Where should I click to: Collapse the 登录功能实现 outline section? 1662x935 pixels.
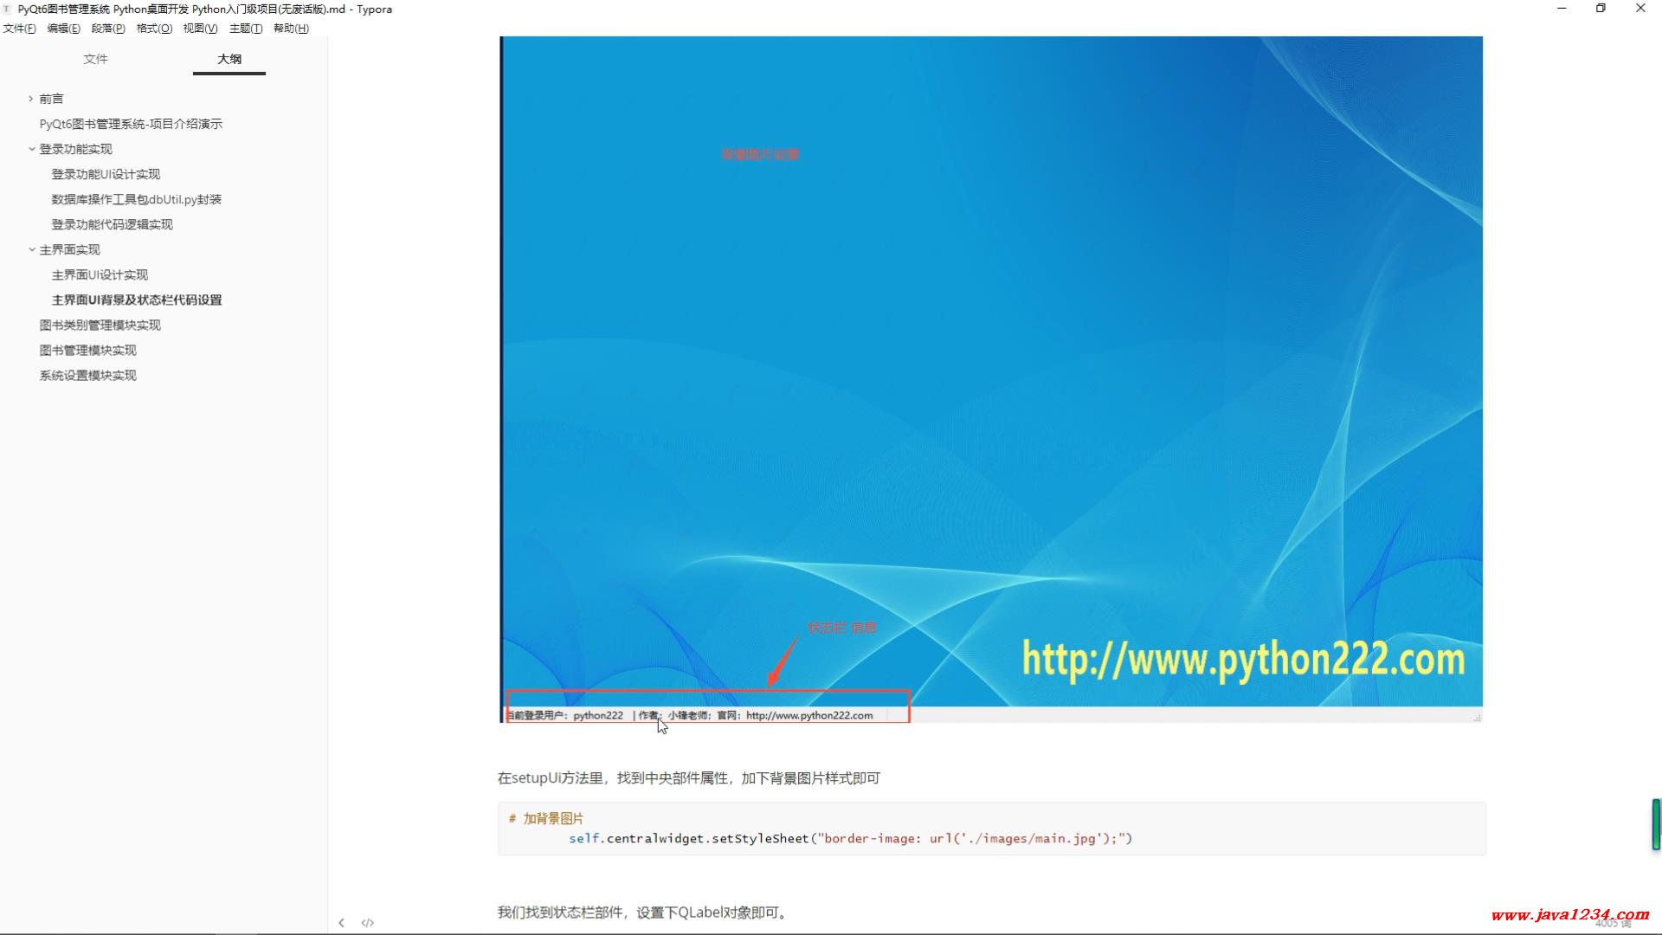click(31, 149)
